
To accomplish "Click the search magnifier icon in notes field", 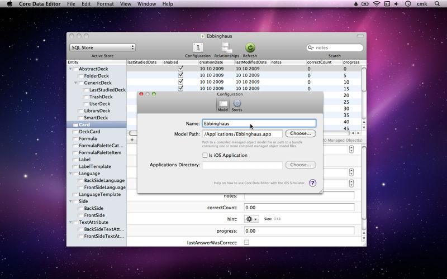I will [x=310, y=47].
